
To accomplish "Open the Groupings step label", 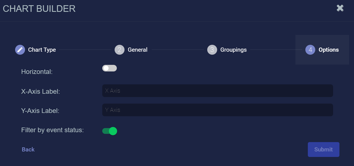I will (x=233, y=50).
